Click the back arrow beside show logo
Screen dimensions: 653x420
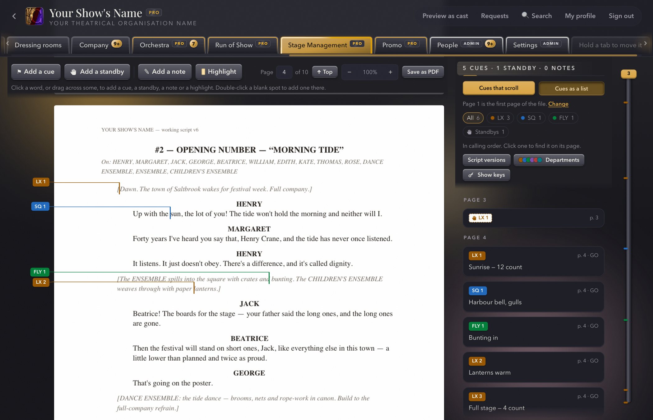pos(14,16)
